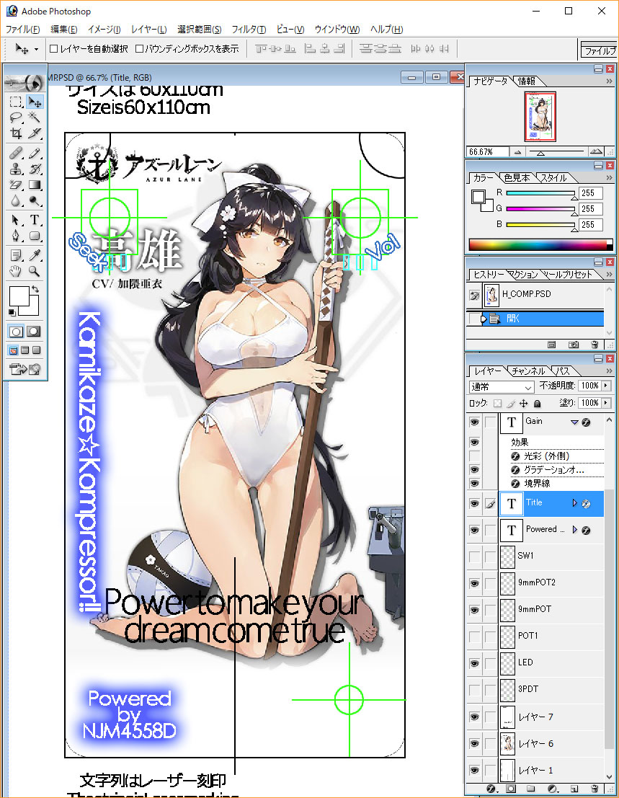Open the blend mode dropdown showing 通常
The width and height of the screenshot is (619, 798).
click(x=502, y=387)
